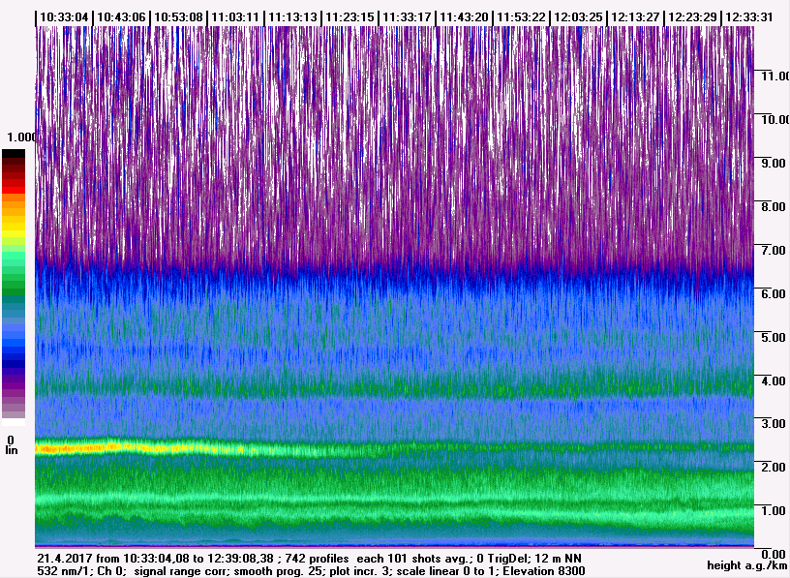Click the 11:03:11 time axis label
The height and width of the screenshot is (578, 790).
tap(235, 17)
